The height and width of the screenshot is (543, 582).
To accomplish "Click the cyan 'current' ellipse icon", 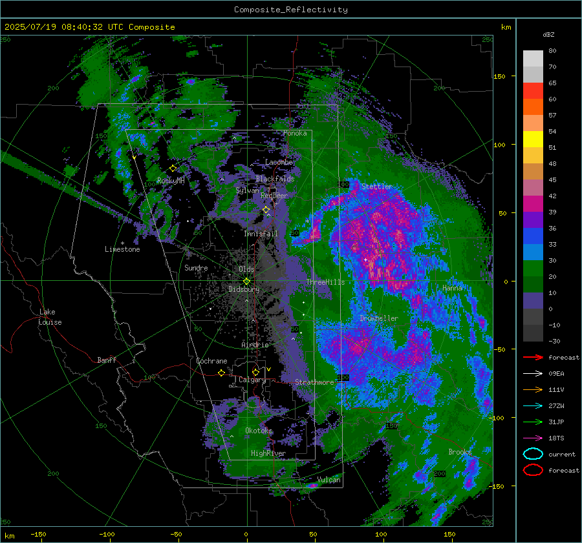I will tap(533, 454).
